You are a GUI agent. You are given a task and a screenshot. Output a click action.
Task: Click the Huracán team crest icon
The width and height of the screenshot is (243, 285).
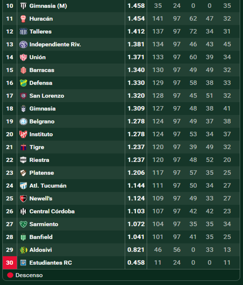[x=23, y=19]
